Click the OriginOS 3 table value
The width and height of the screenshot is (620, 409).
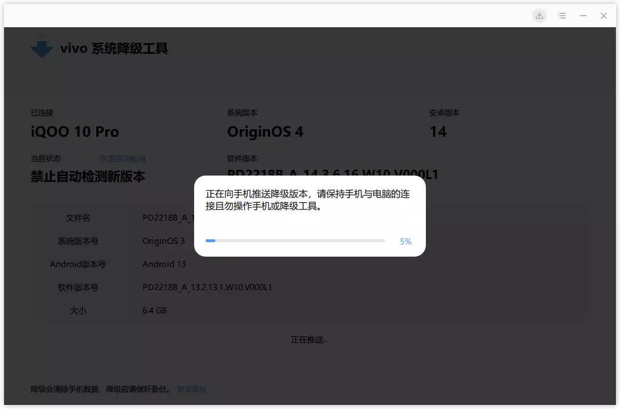(164, 241)
